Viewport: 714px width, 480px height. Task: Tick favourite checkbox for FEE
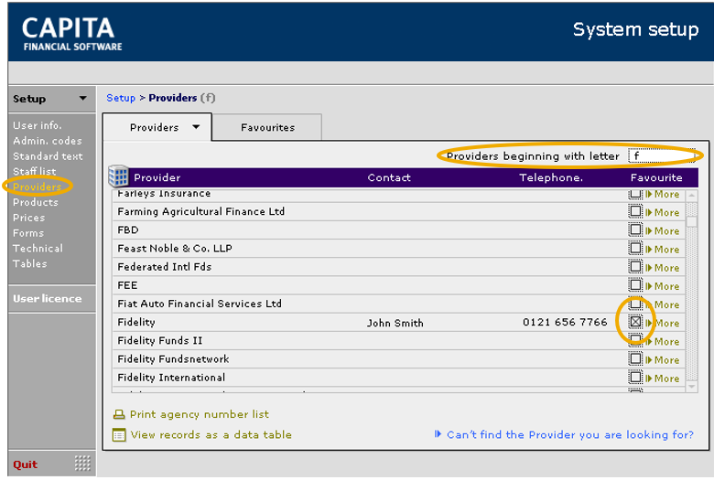point(635,285)
